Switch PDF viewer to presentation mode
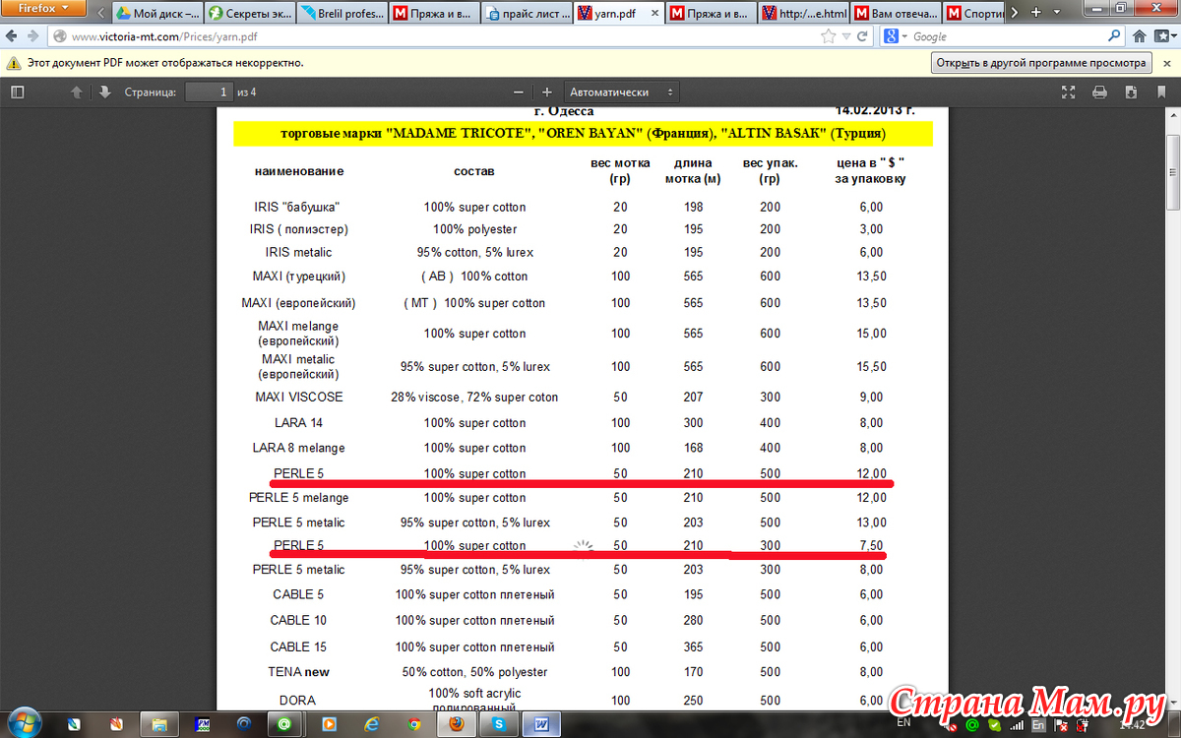Viewport: 1181px width, 738px height. [1069, 92]
